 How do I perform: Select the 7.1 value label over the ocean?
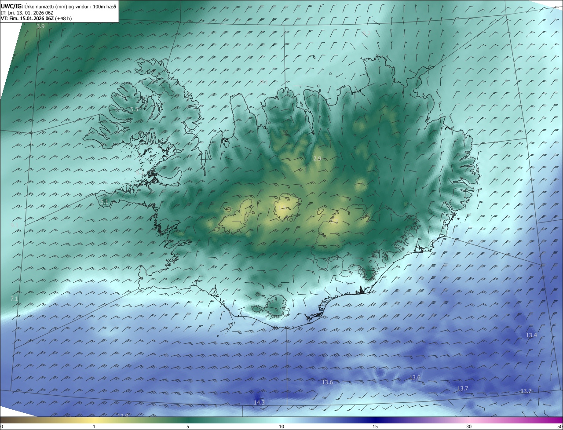tap(14, 299)
